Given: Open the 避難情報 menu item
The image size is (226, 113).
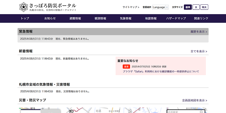Looking at the screenshot, I should click(75, 18).
